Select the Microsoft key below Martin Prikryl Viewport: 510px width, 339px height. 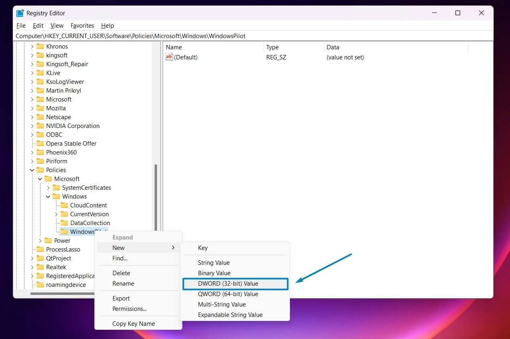59,99
